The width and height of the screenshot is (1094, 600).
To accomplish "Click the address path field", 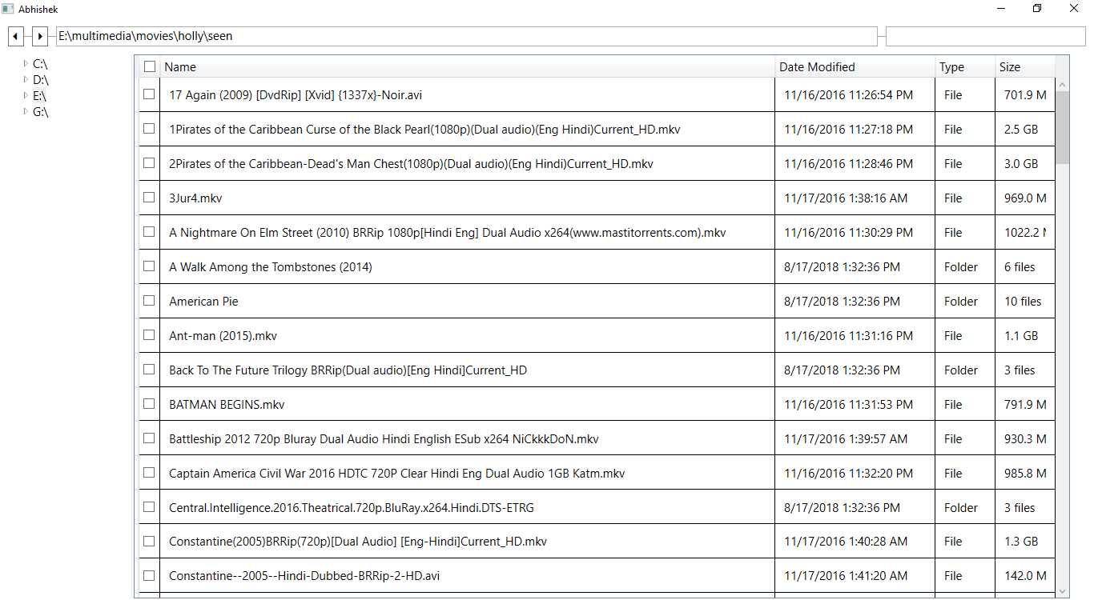I will tap(465, 36).
